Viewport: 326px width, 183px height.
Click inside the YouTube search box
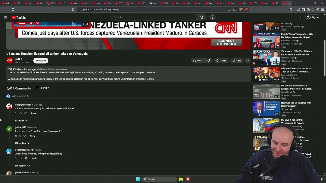(154, 17)
